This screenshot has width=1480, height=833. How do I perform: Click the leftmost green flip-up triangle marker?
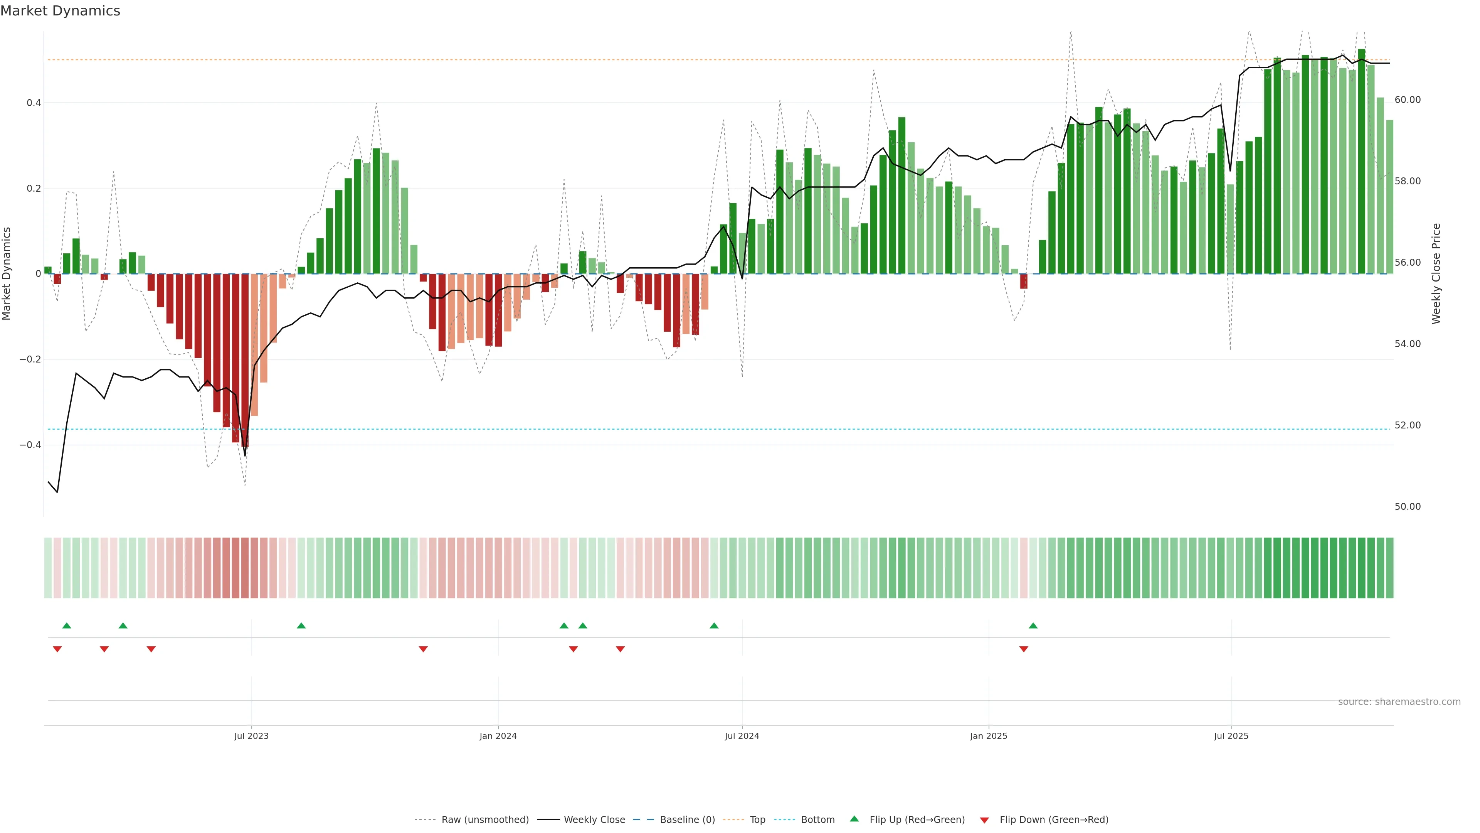pyautogui.click(x=67, y=626)
